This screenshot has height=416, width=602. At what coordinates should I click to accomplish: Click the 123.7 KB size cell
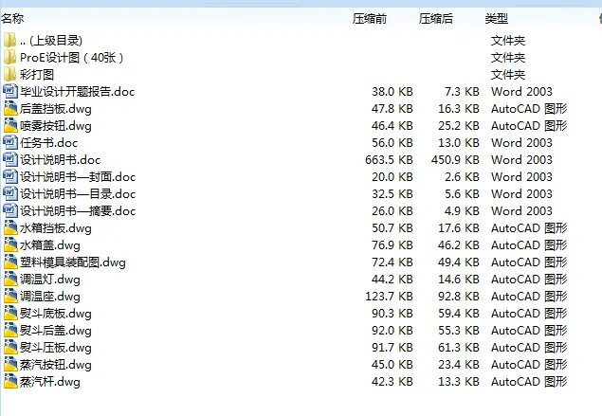click(x=389, y=297)
